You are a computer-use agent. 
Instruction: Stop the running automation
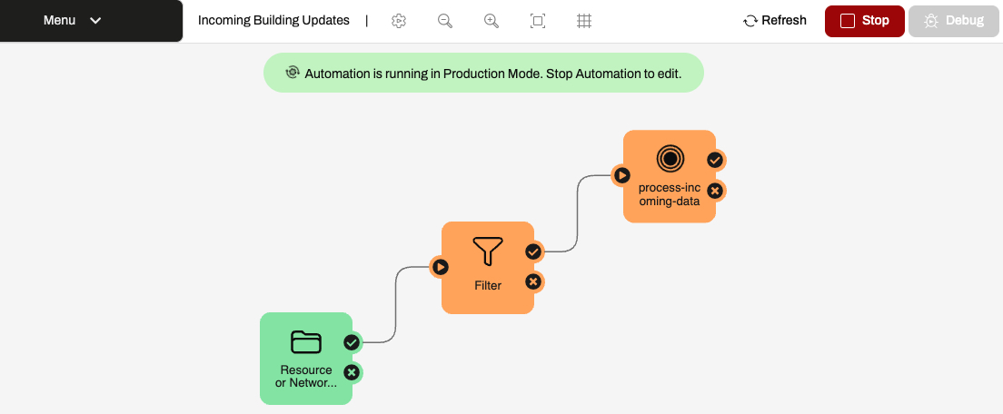click(x=864, y=21)
